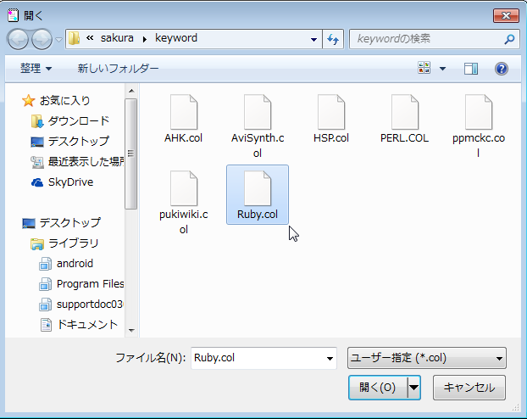Viewport: 527px width, 419px height.
Task: Open the 整理 menu
Action: pos(36,69)
